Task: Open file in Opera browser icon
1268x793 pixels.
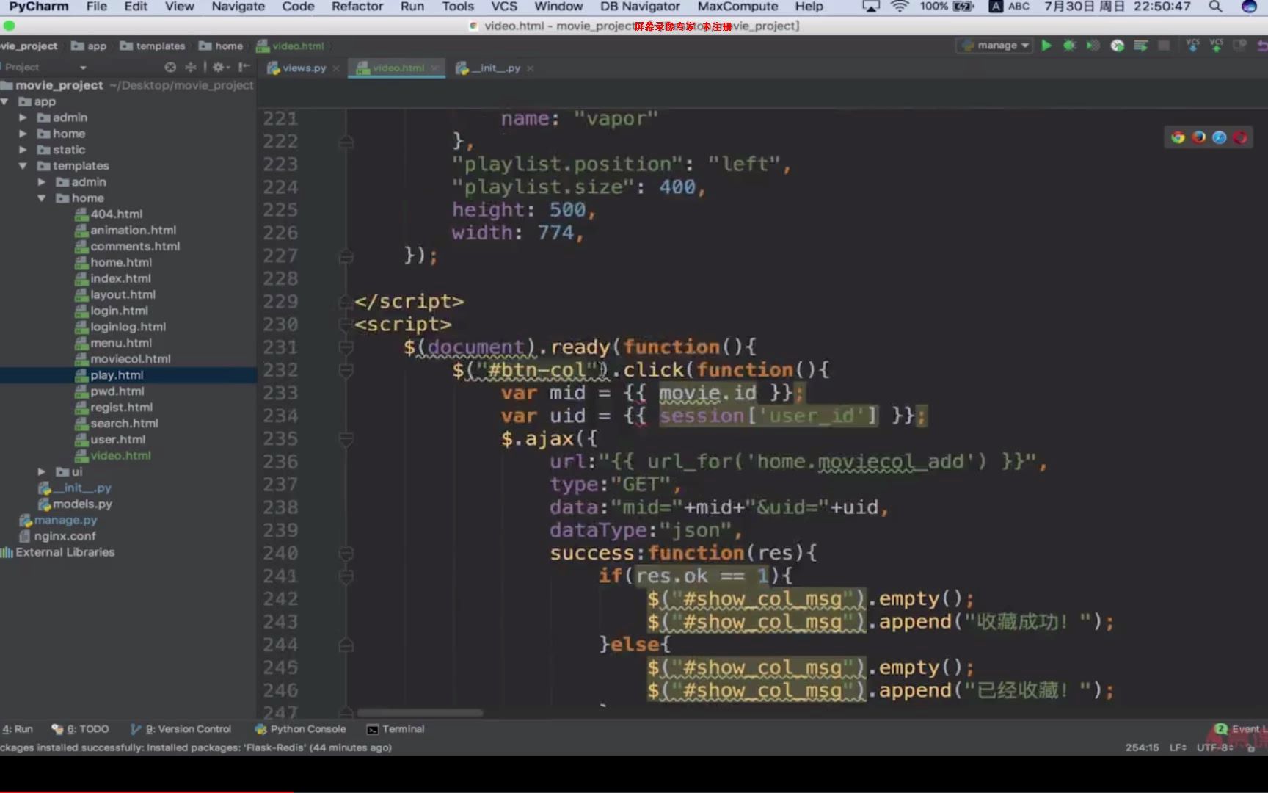Action: tap(1240, 137)
